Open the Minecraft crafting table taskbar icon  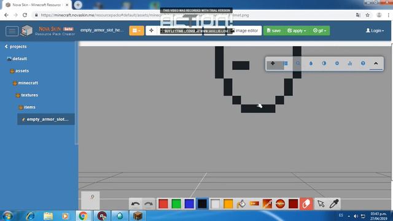138,215
